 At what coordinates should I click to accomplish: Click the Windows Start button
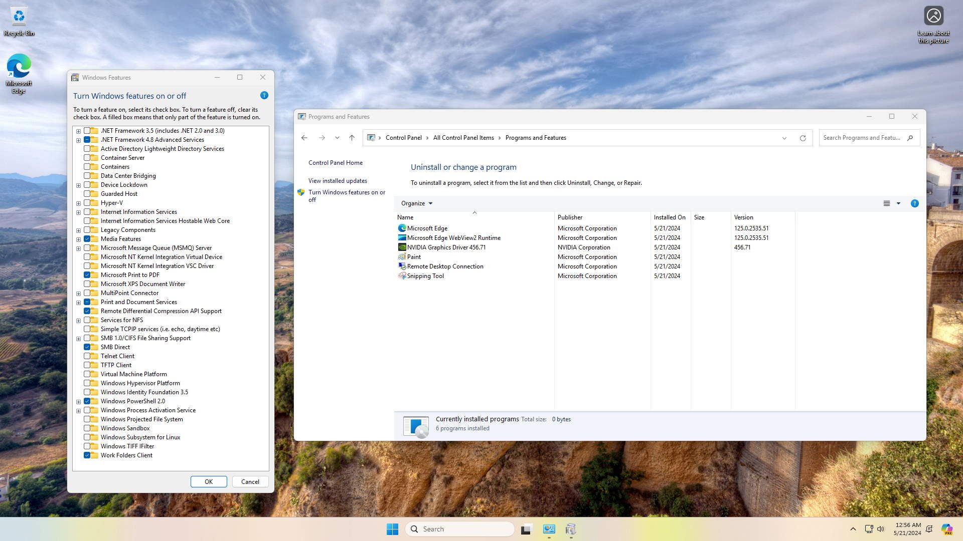392,529
